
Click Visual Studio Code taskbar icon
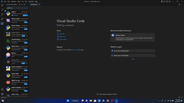pyautogui.click(x=116, y=101)
